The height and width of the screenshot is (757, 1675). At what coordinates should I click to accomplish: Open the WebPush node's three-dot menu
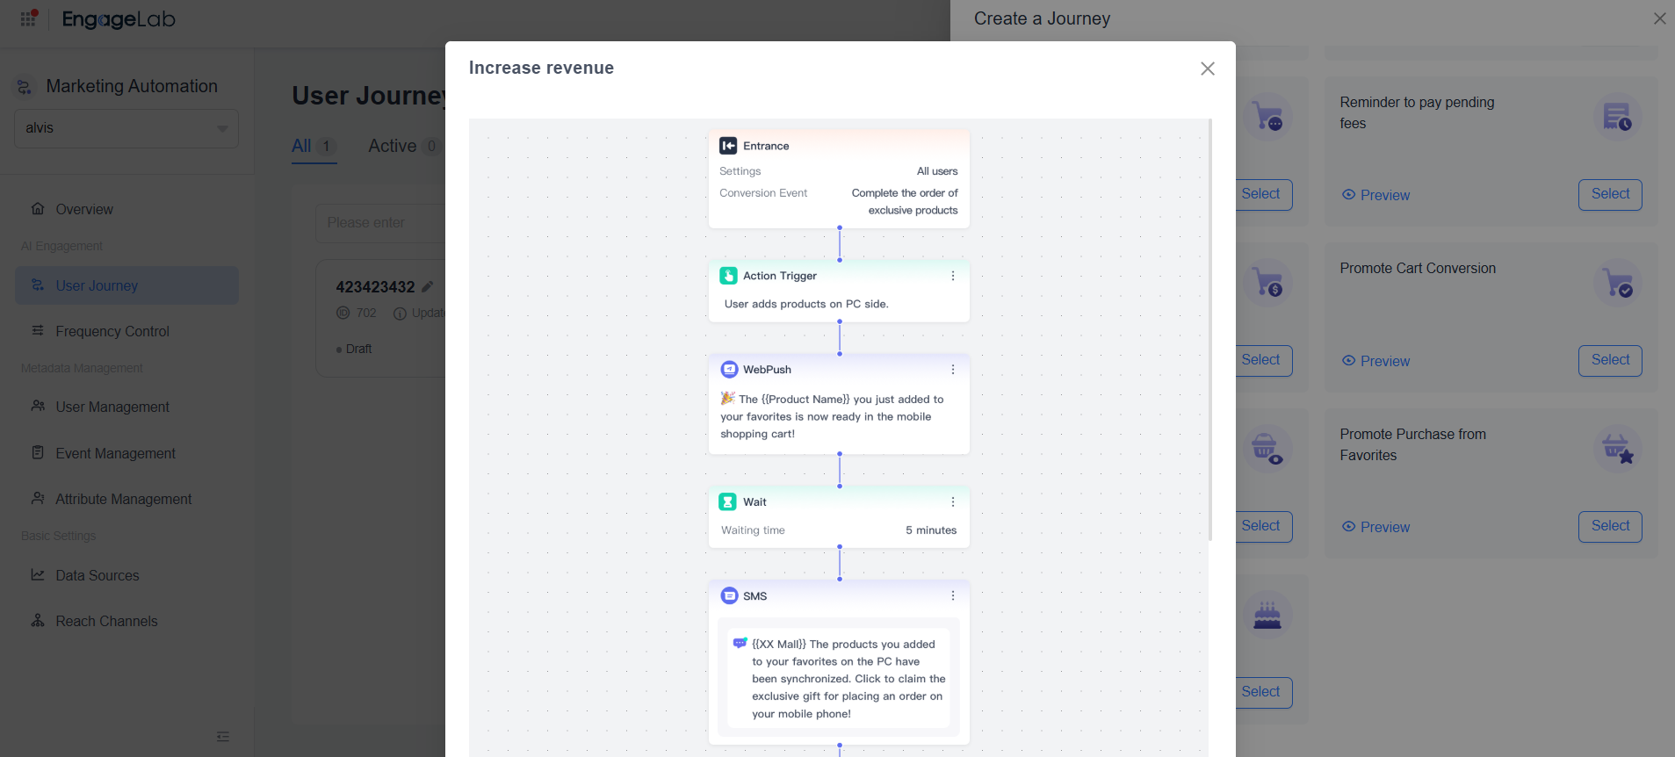(x=953, y=370)
